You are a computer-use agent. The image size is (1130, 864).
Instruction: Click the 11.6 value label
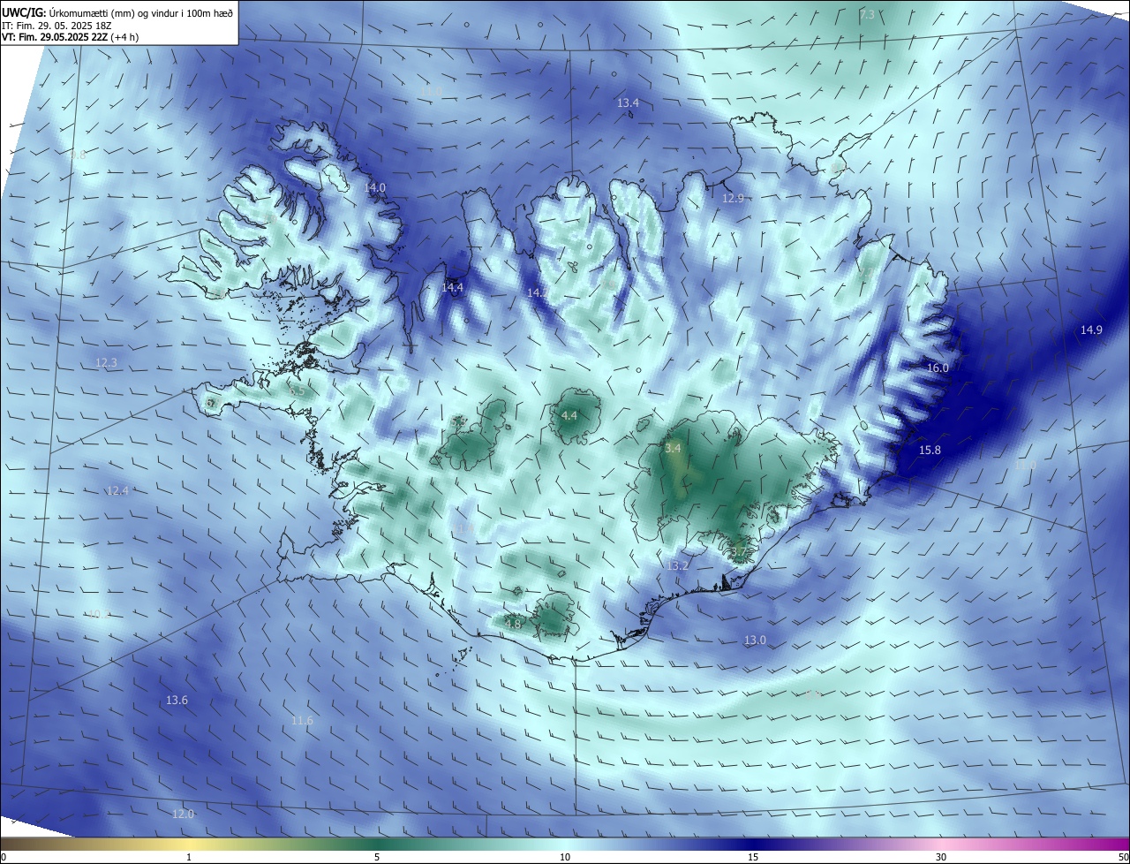(302, 721)
